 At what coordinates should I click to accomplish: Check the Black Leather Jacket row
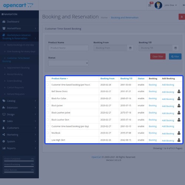[48, 112]
